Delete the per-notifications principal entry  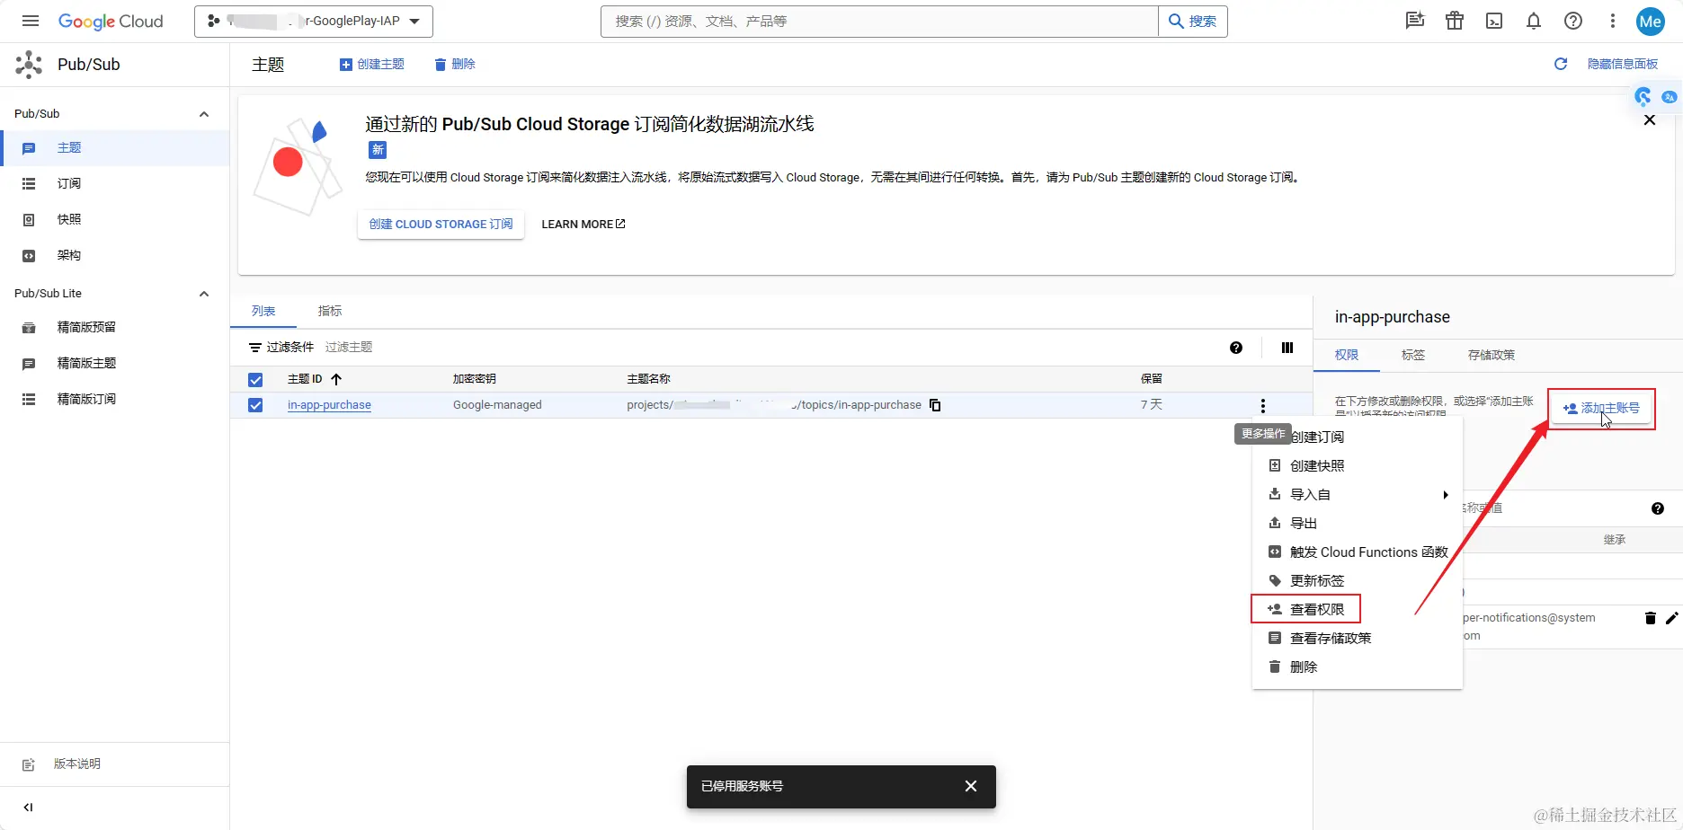[1651, 618]
